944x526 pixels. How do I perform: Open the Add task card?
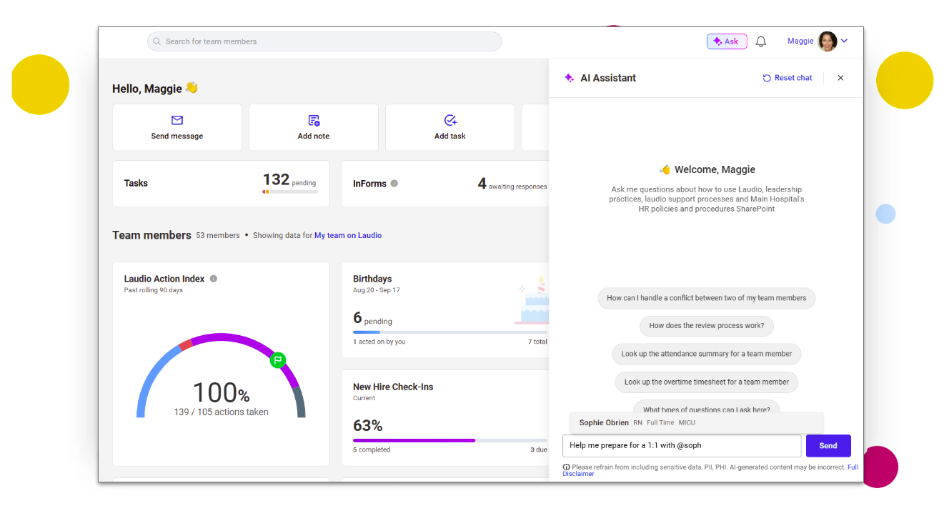pyautogui.click(x=450, y=127)
